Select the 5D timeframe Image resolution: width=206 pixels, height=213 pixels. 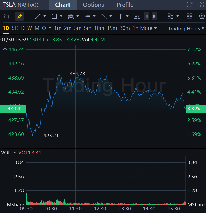tap(15, 28)
